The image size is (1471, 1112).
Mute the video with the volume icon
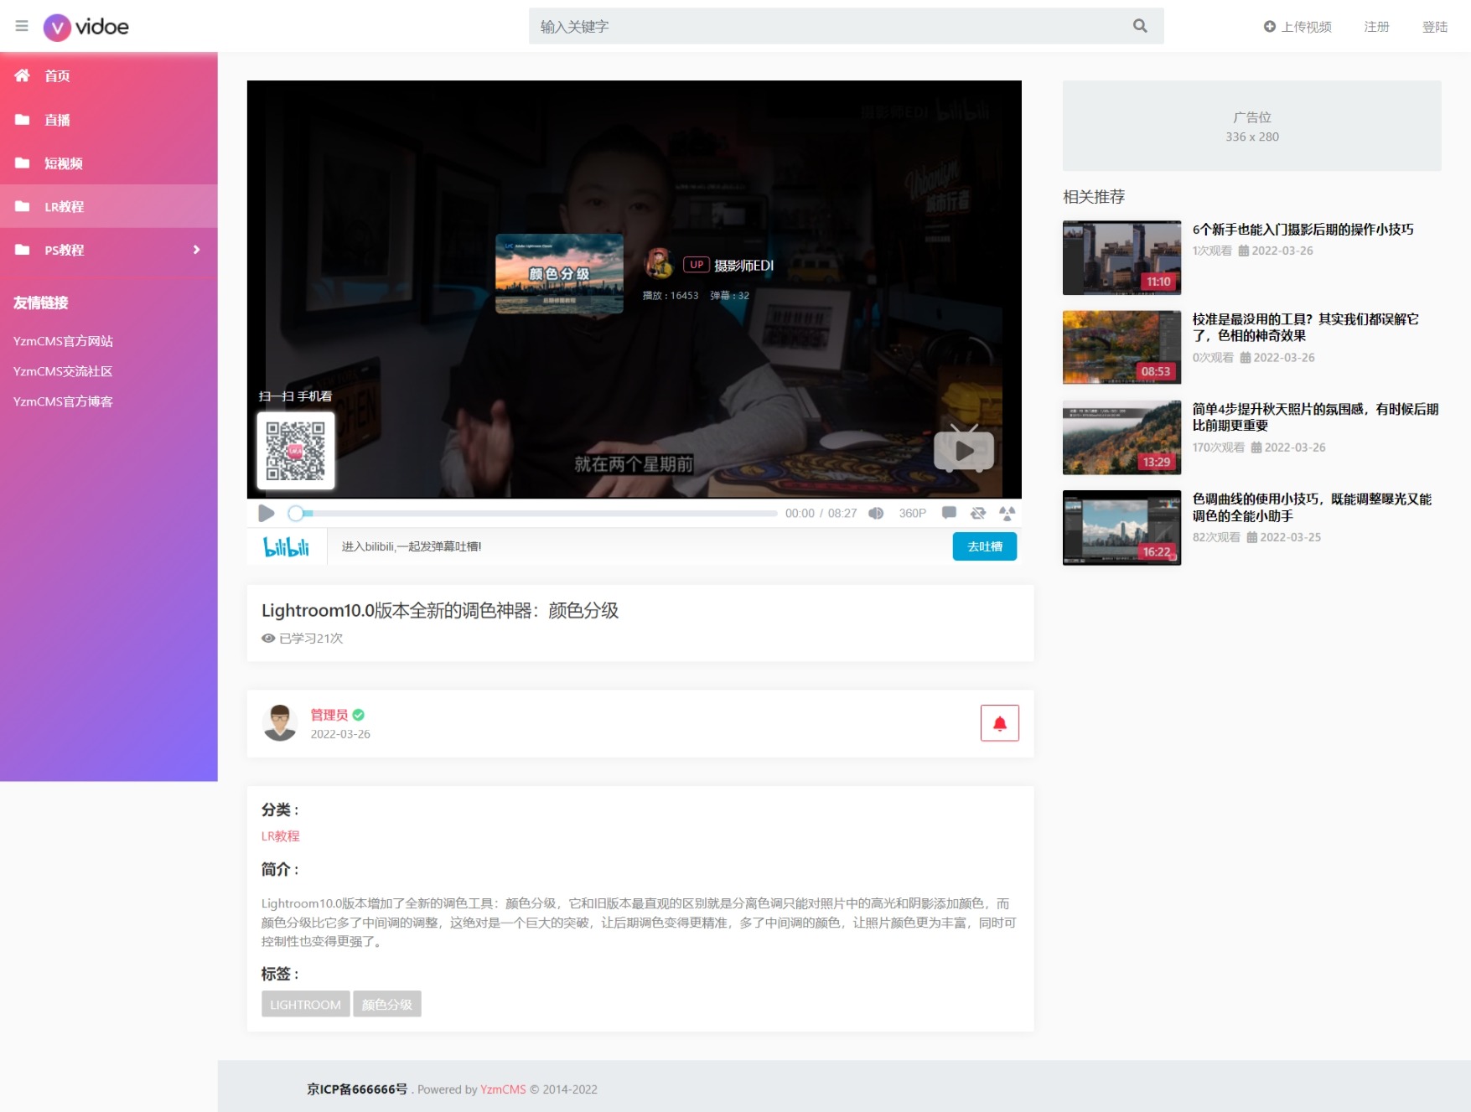tap(876, 513)
